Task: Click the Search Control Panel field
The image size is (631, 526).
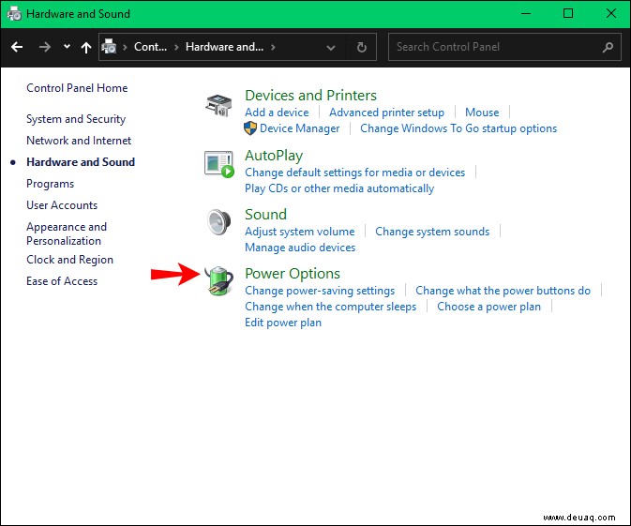Action: 504,47
